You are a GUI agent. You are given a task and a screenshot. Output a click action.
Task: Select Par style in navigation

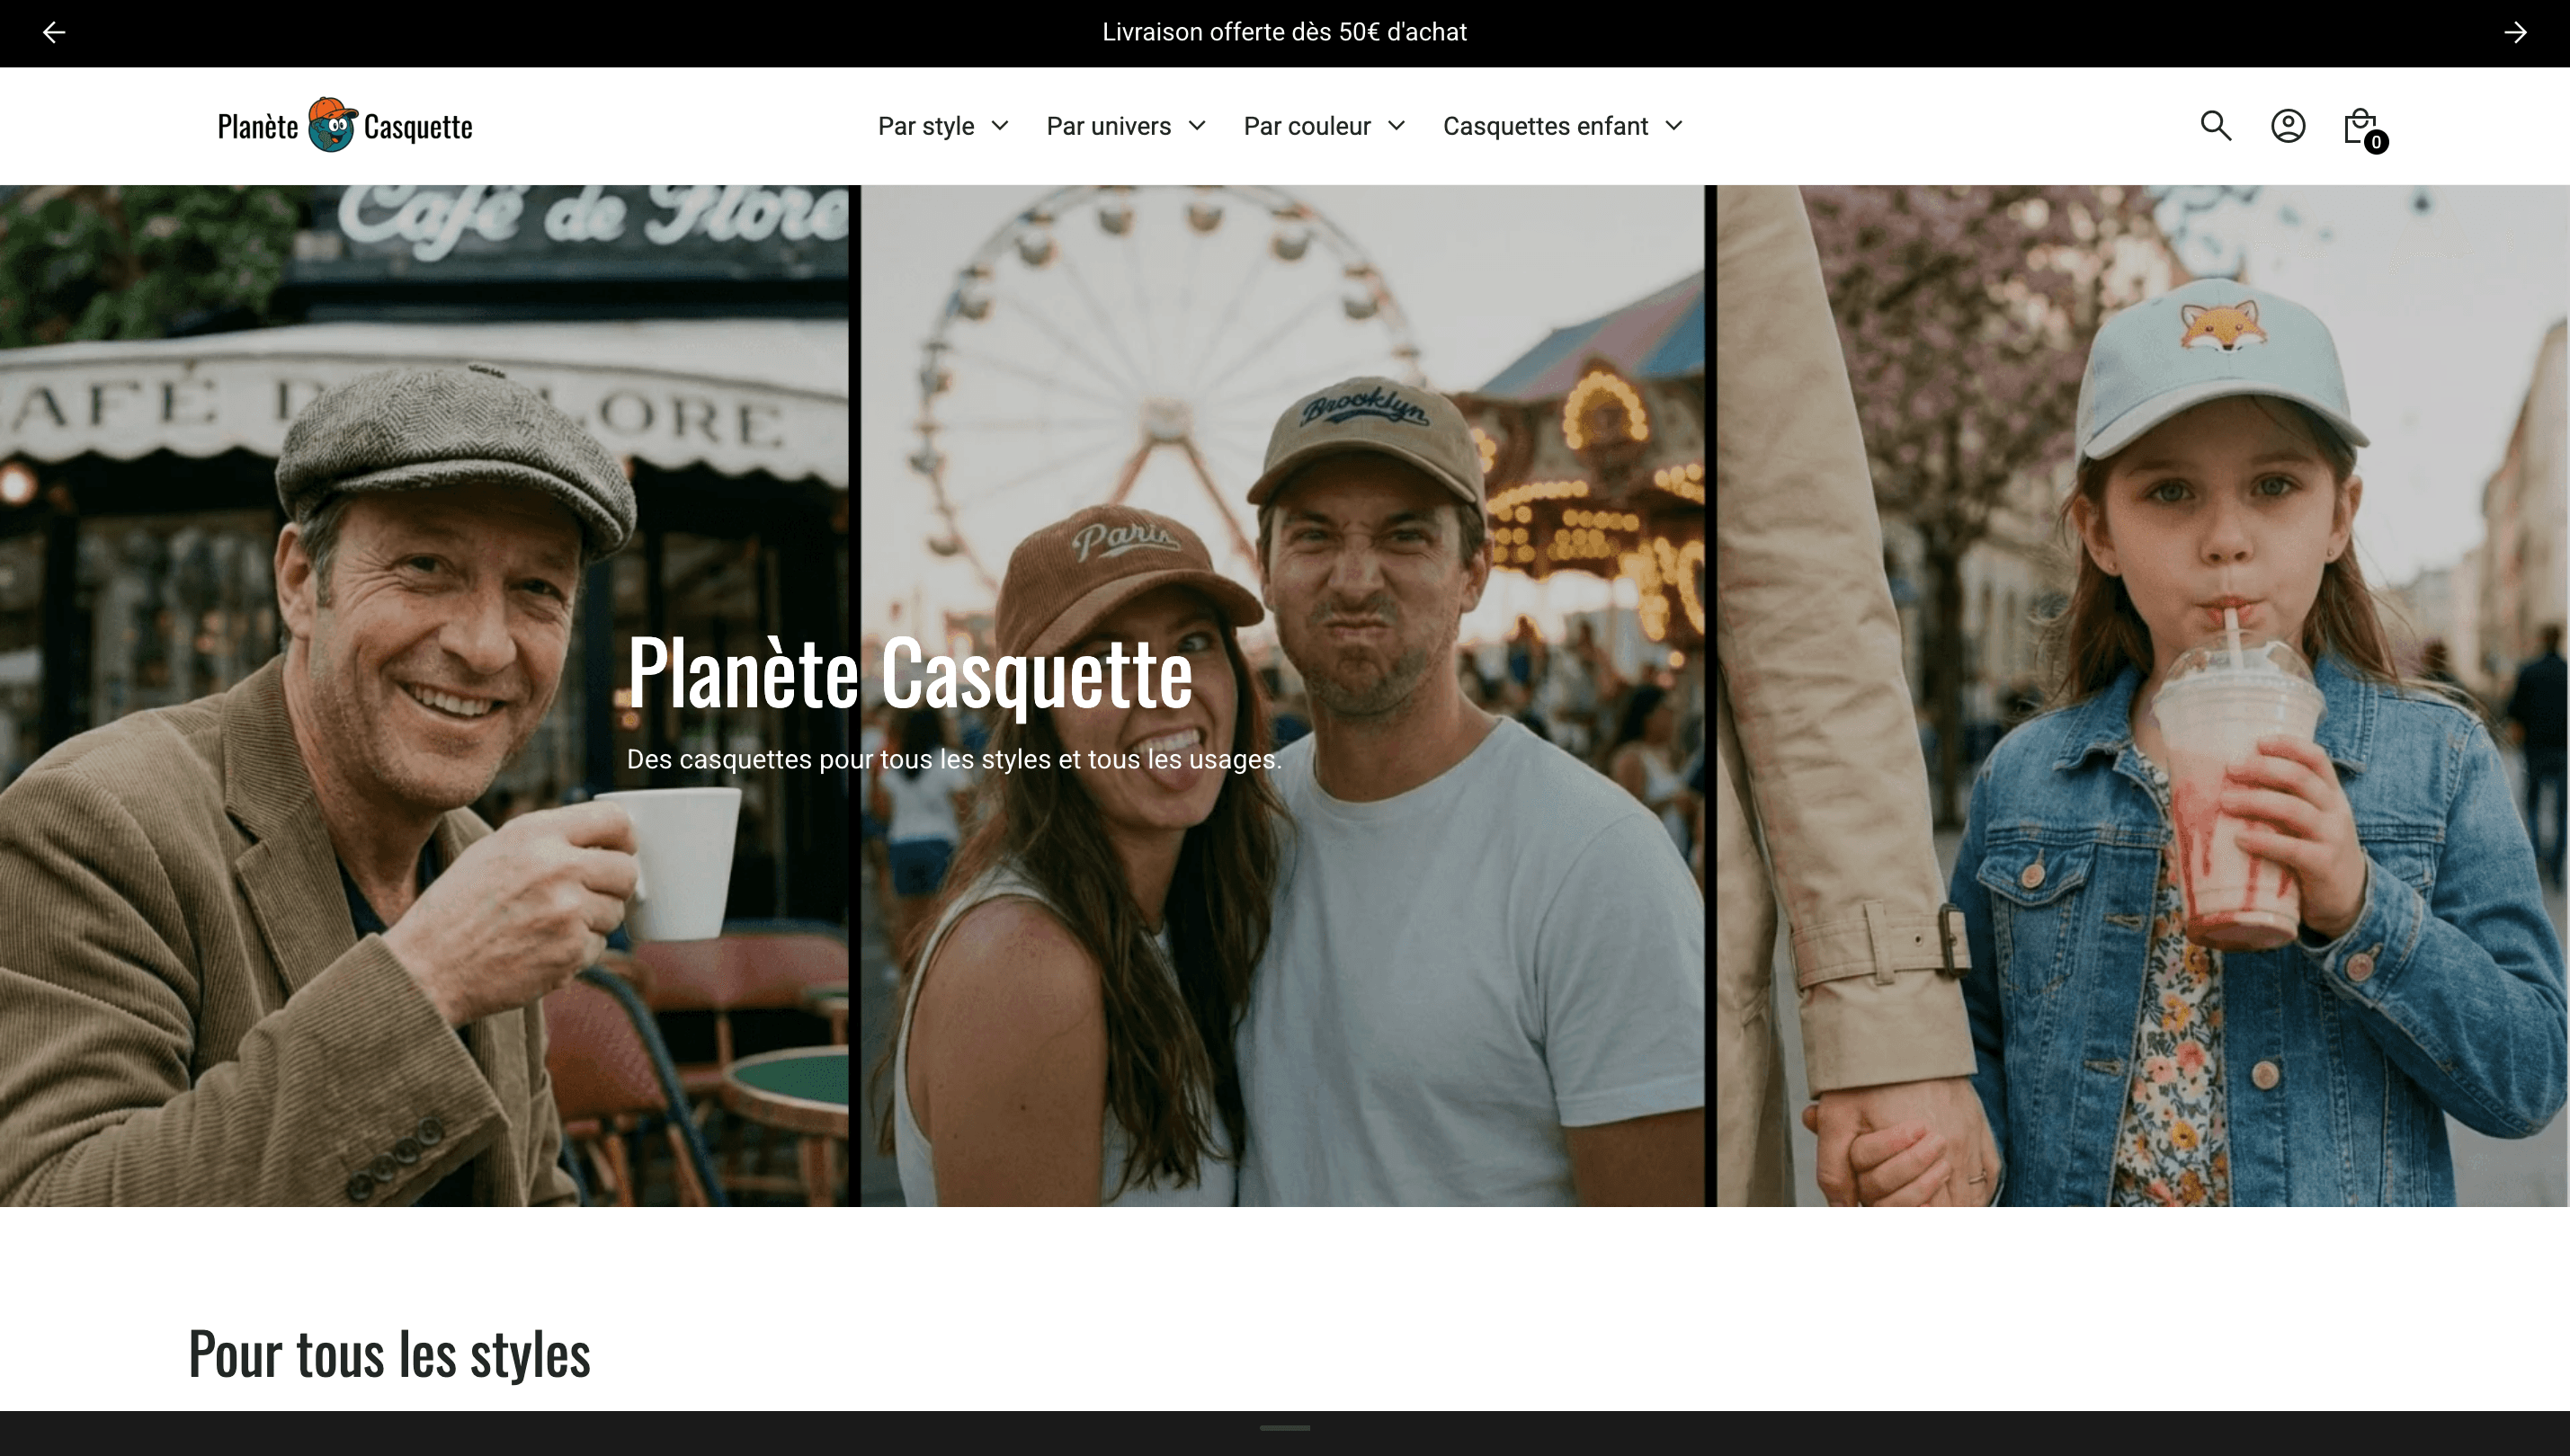tap(925, 126)
